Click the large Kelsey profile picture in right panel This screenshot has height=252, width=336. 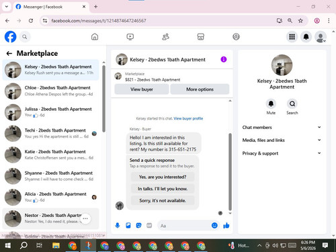click(x=282, y=65)
